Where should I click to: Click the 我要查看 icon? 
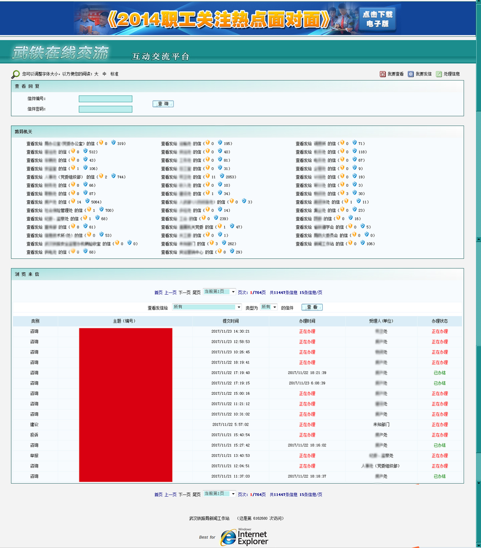click(383, 74)
